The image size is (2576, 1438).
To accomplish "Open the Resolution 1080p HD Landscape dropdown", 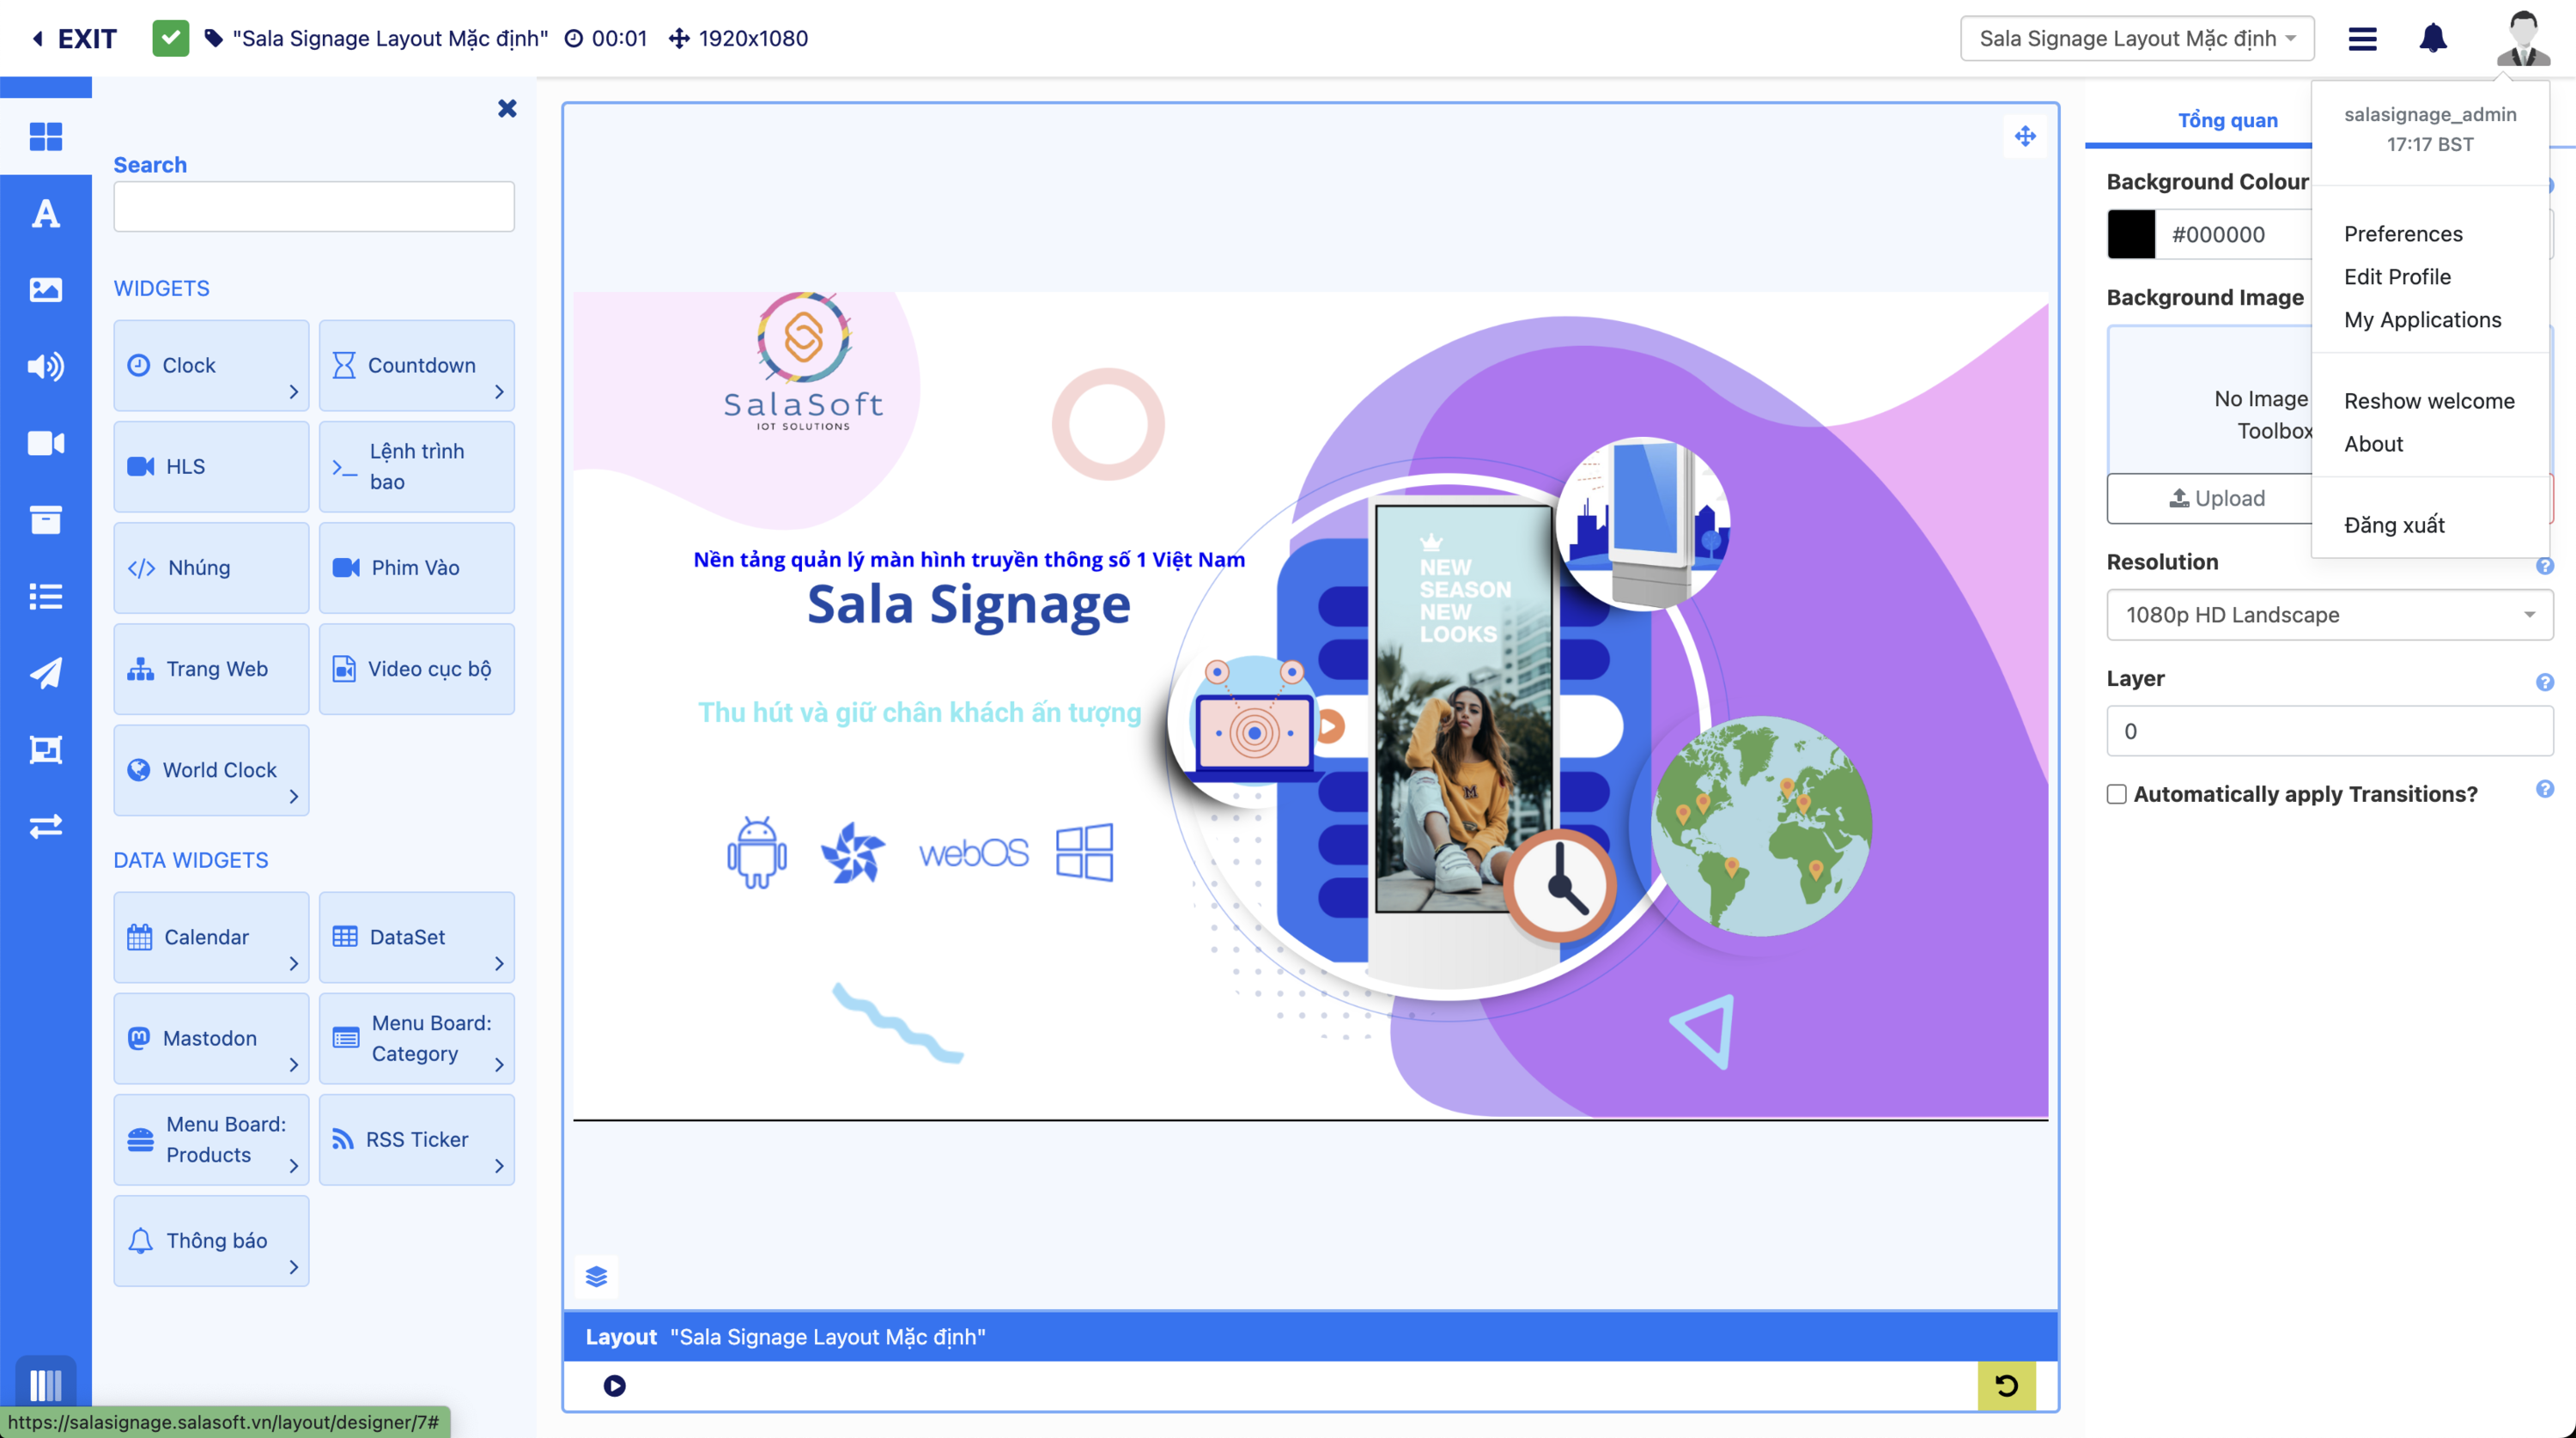I will 2329,614.
